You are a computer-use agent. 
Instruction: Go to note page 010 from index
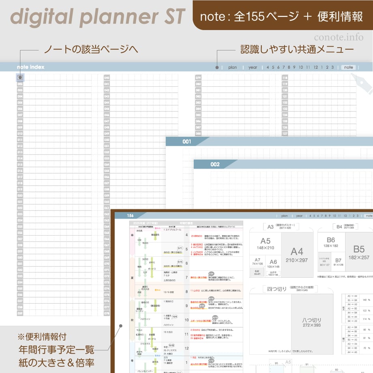20,133
